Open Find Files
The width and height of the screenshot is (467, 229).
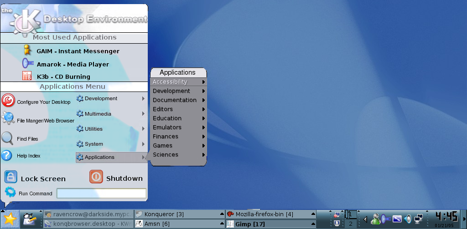coord(20,138)
